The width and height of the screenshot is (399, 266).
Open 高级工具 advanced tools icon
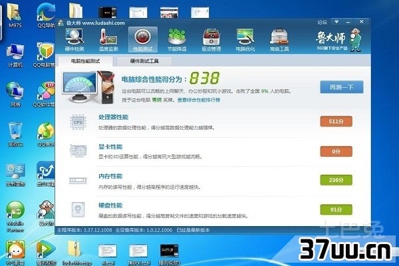click(x=279, y=40)
